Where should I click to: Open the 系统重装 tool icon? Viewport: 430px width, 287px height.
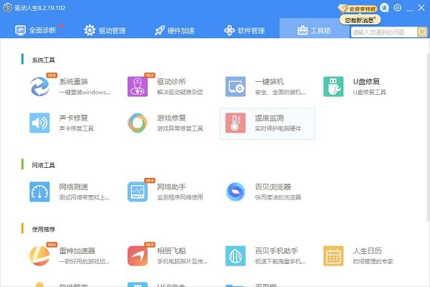[x=39, y=87]
